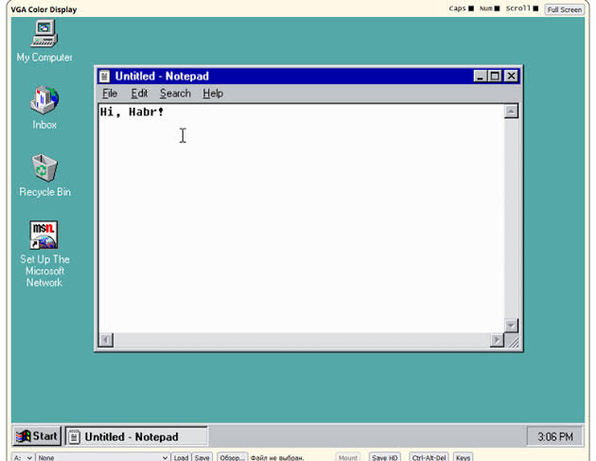Open the Search menu in Notepad

[x=175, y=94]
